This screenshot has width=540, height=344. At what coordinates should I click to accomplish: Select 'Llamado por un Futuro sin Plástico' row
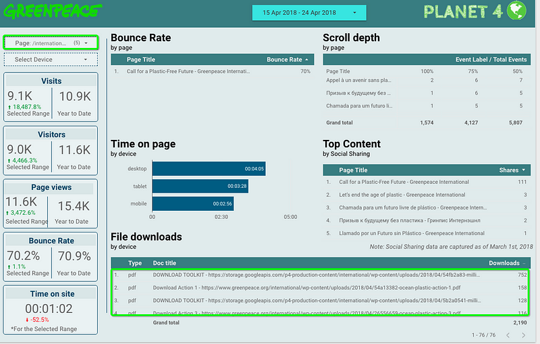pos(427,233)
